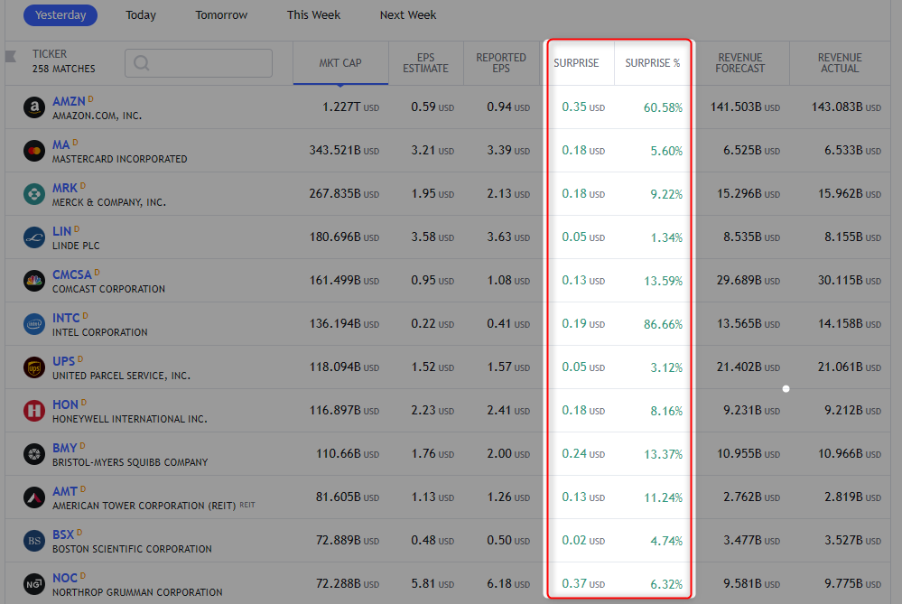Click the Mastercard logo icon

34,151
